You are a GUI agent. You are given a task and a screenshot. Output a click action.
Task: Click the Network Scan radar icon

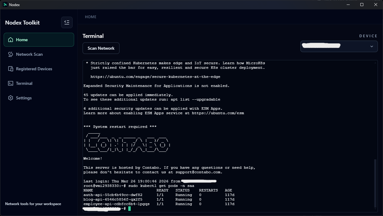pos(10,54)
